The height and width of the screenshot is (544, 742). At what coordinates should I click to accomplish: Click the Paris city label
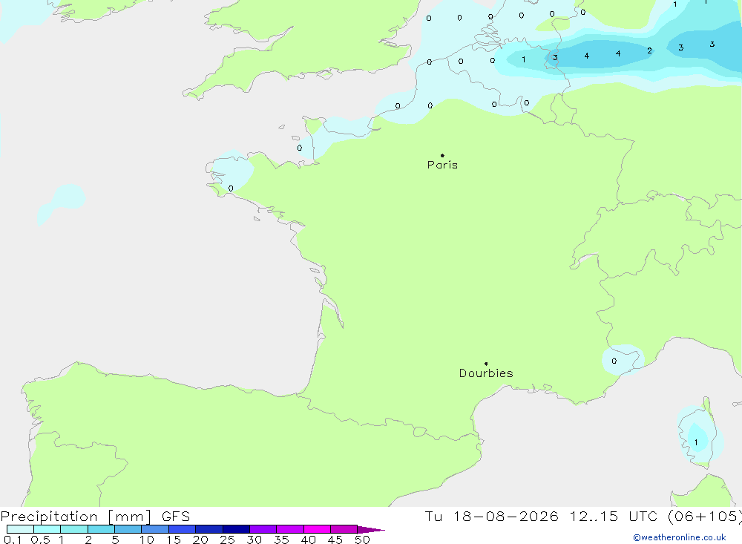pos(442,165)
